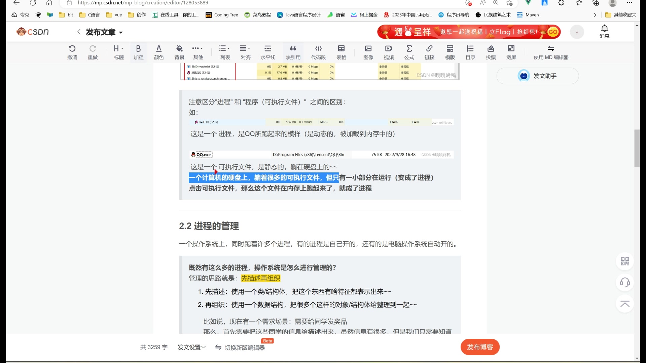Open the 发布文章 dropdown menu
The height and width of the screenshot is (363, 646).
[104, 32]
